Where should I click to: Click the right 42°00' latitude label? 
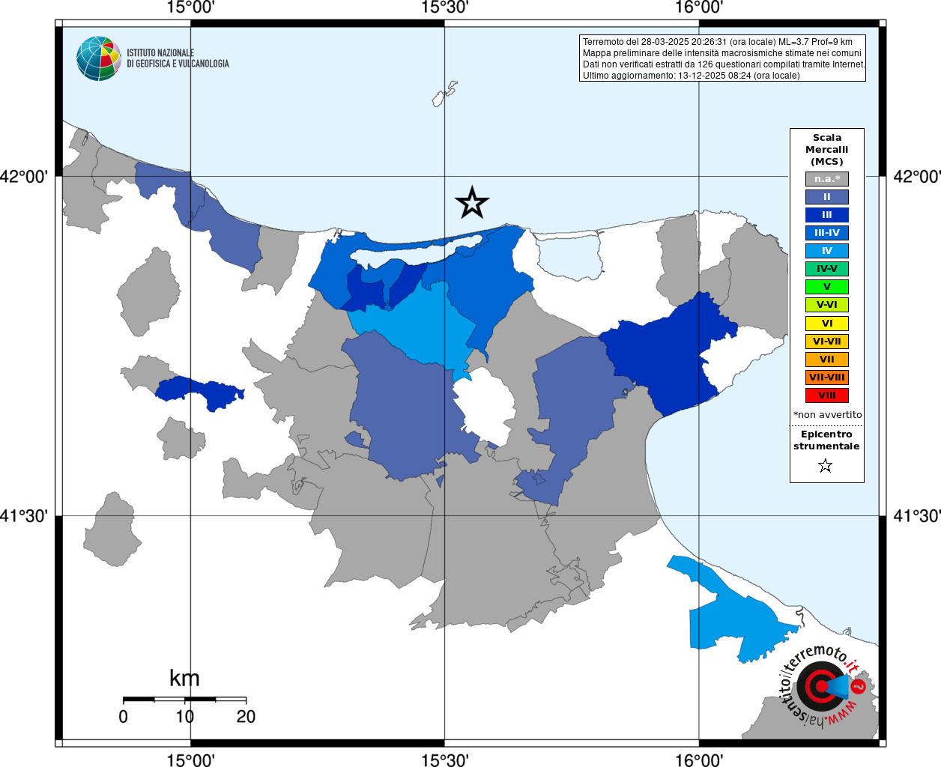coord(917,177)
